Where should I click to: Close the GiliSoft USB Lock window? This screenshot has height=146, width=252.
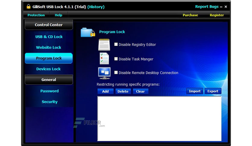[226, 7]
